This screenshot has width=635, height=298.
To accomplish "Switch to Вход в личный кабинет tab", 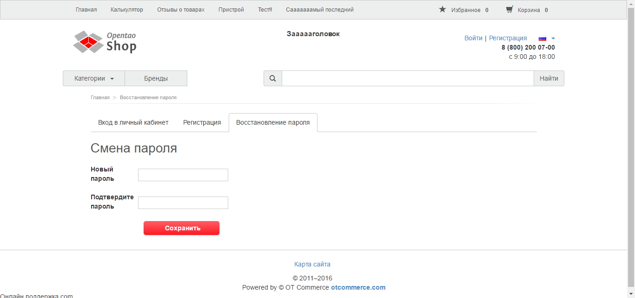I will pos(133,122).
